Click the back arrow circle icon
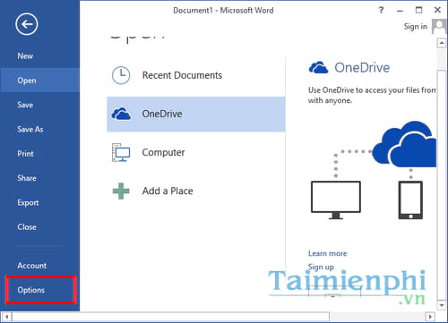The image size is (448, 323). tap(27, 24)
